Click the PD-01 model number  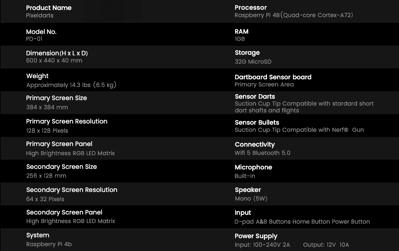[x=34, y=39]
